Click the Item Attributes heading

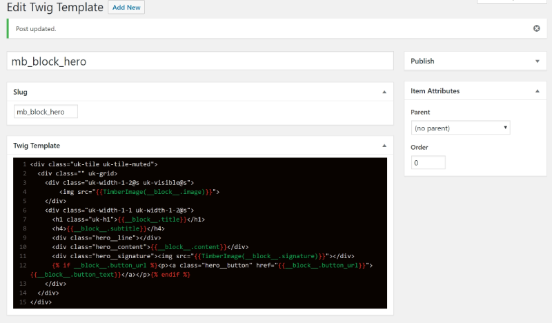tap(435, 91)
